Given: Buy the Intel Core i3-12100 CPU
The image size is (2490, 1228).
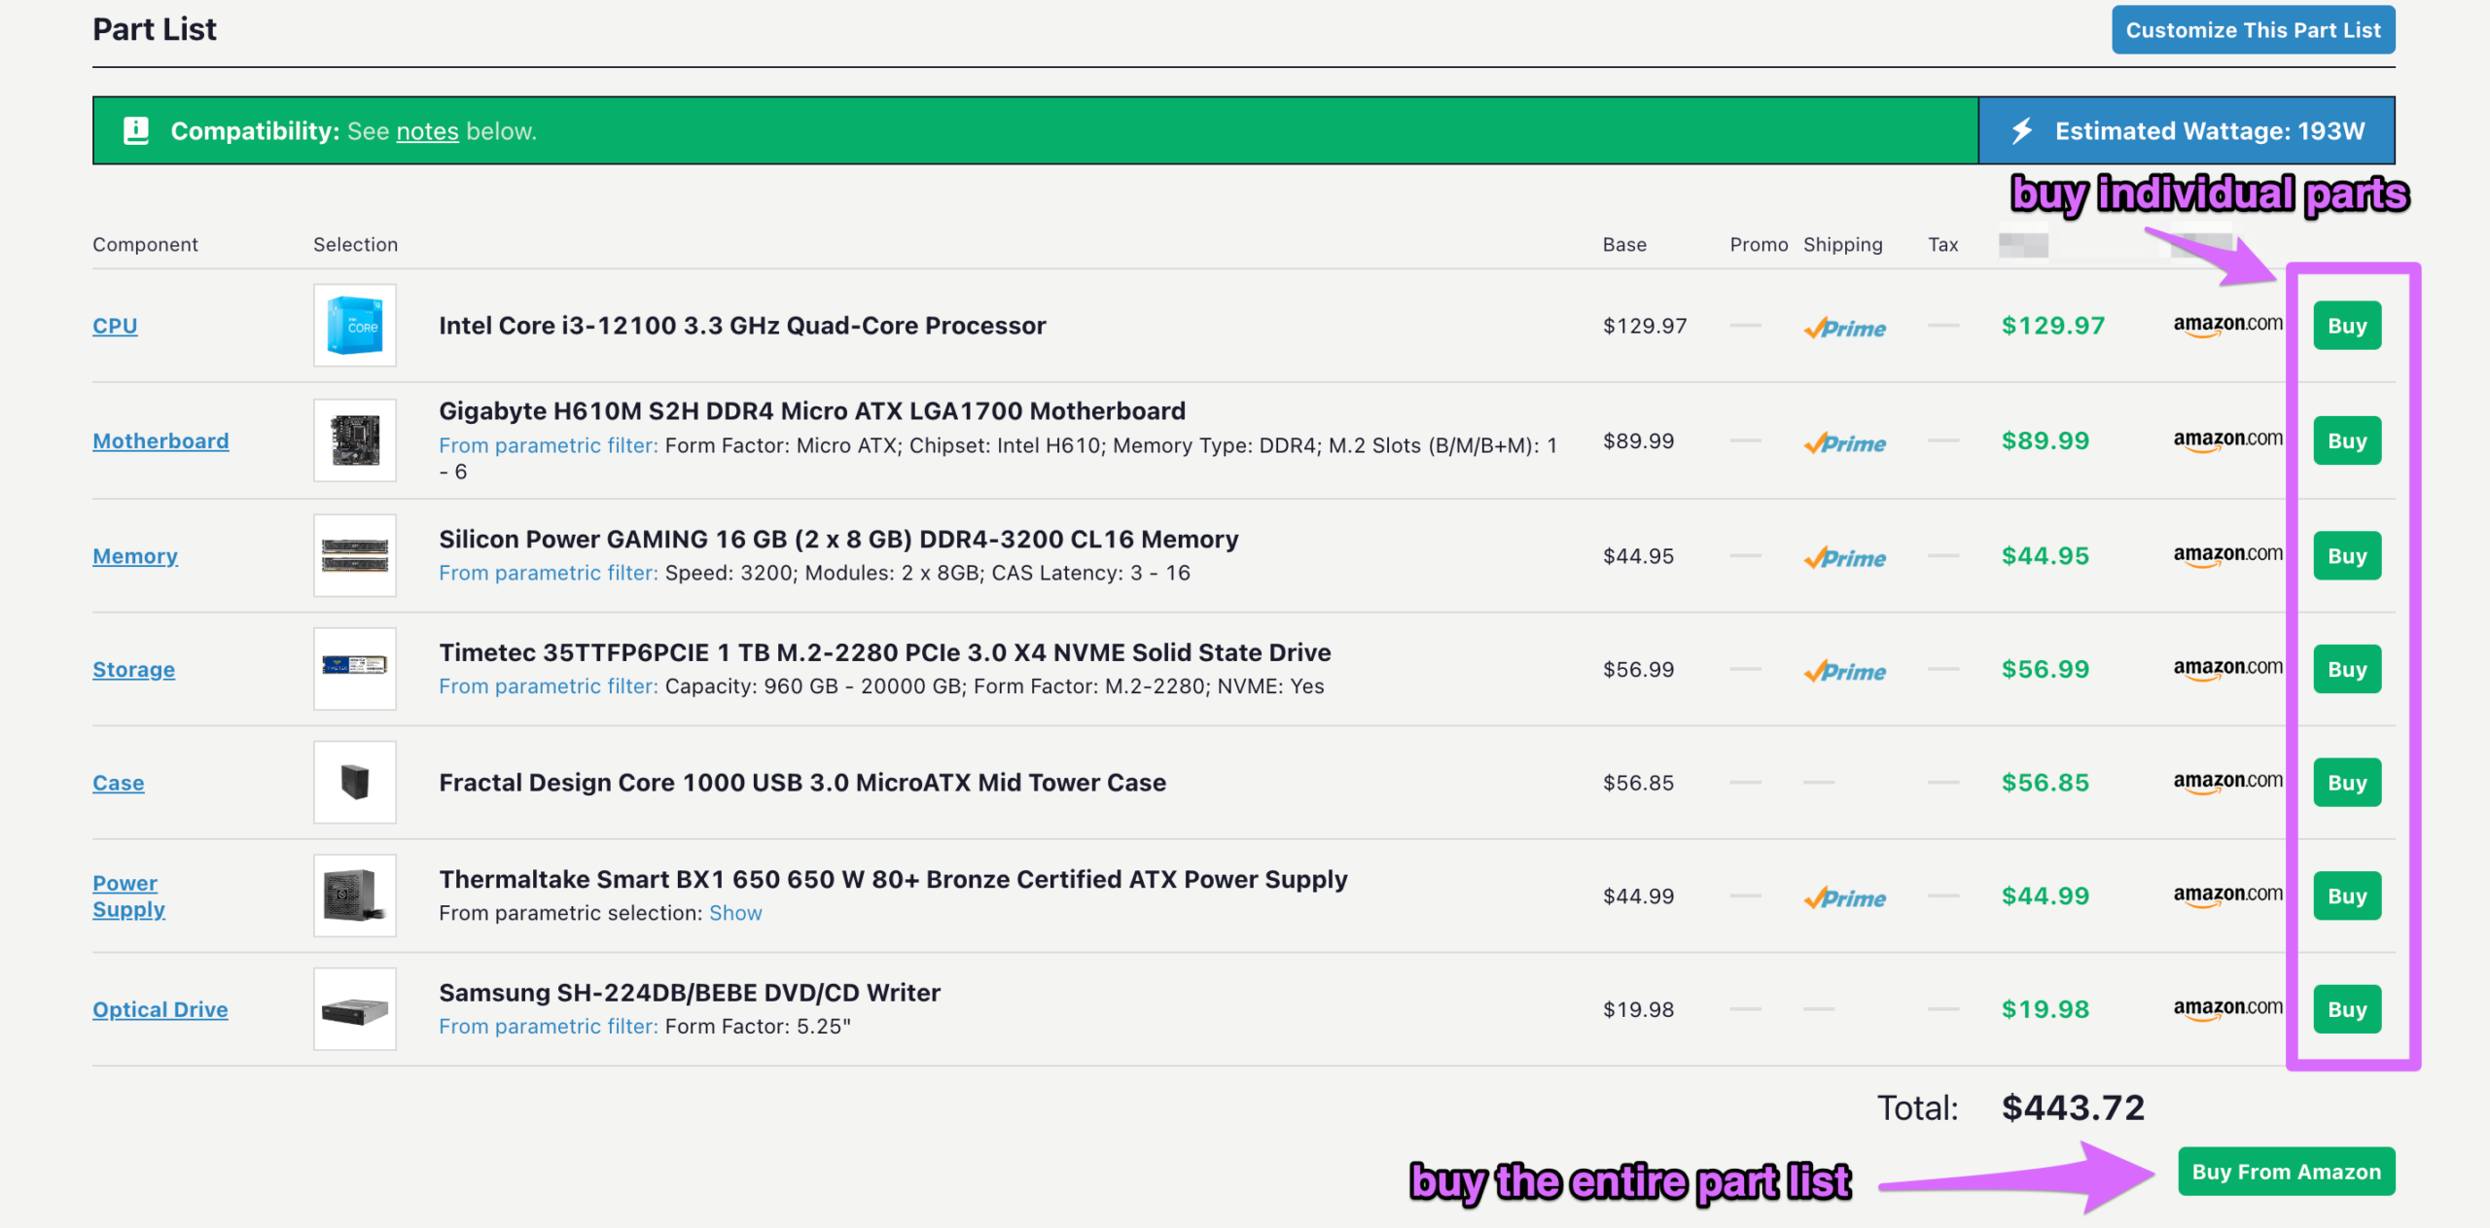Looking at the screenshot, I should tap(2347, 326).
